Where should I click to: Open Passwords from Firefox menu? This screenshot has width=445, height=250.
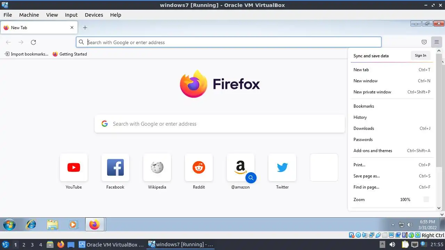(392, 140)
